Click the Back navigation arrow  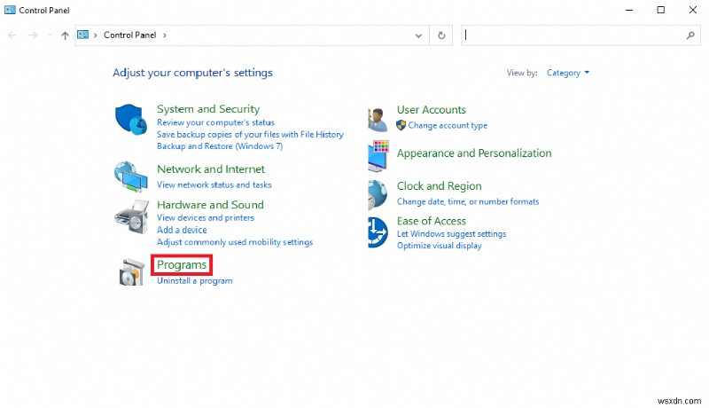pos(12,35)
